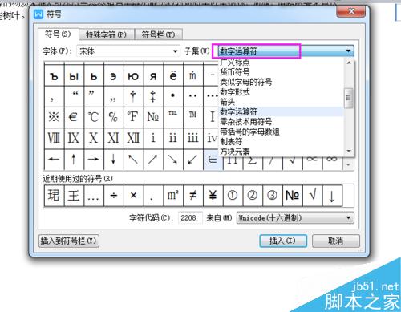This screenshot has width=401, height=312.
Task: Select the ↓ arrow in main grid
Action: tap(114, 160)
